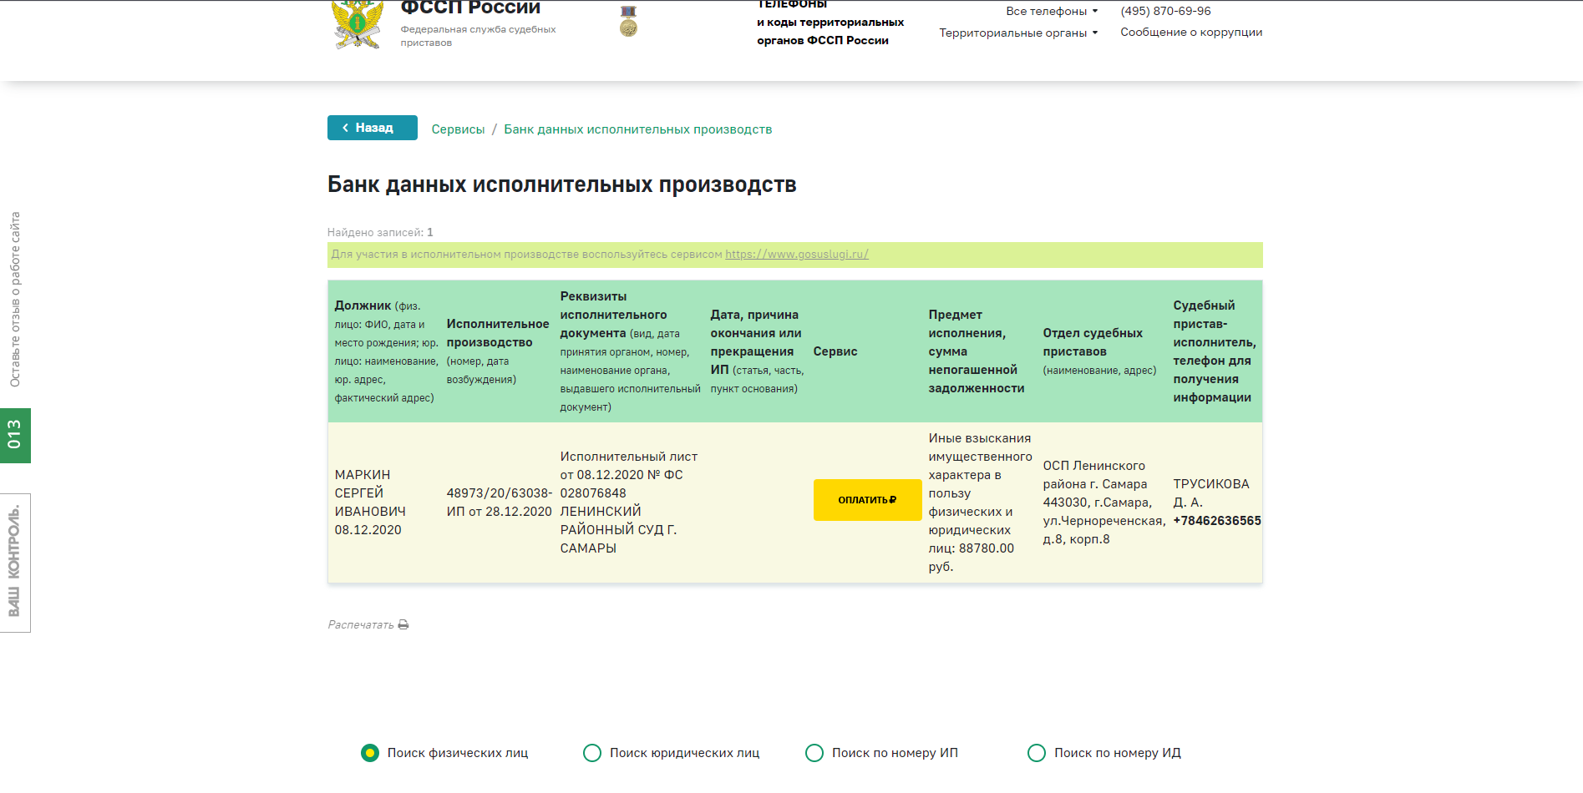
Task: Open the Сервисы breadcrumb link
Action: point(458,129)
